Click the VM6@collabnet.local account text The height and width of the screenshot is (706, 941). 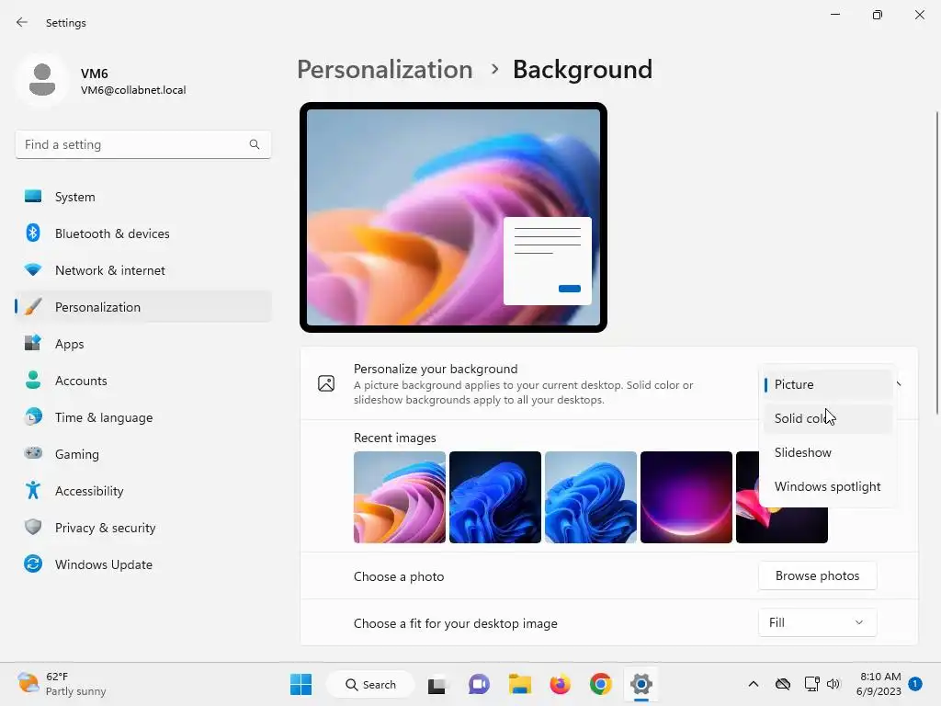(133, 90)
